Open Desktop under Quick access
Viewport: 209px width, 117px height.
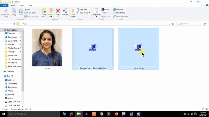(x=11, y=33)
